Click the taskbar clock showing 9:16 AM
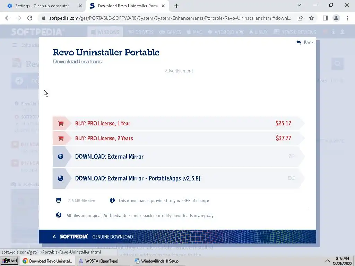 pos(343,261)
